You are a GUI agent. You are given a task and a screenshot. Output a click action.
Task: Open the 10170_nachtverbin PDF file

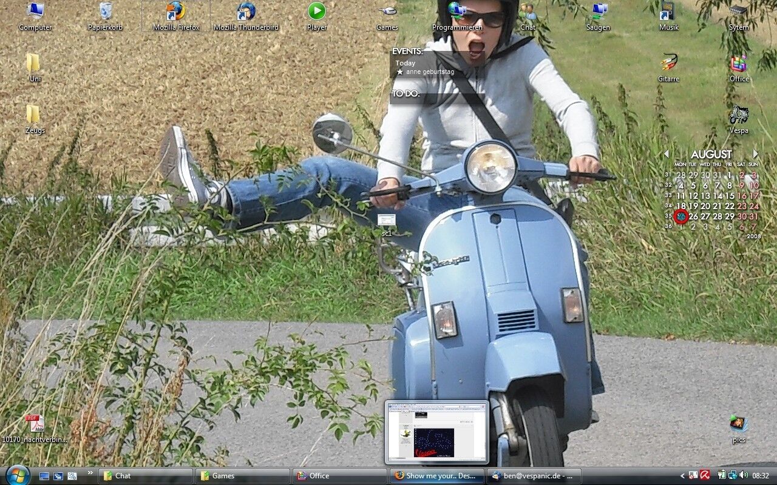(x=35, y=425)
